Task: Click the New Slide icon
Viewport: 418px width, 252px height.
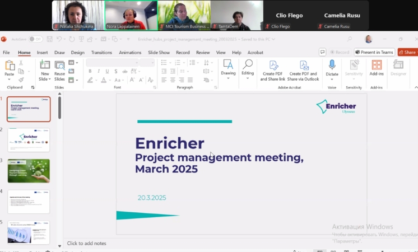Action: pos(45,65)
